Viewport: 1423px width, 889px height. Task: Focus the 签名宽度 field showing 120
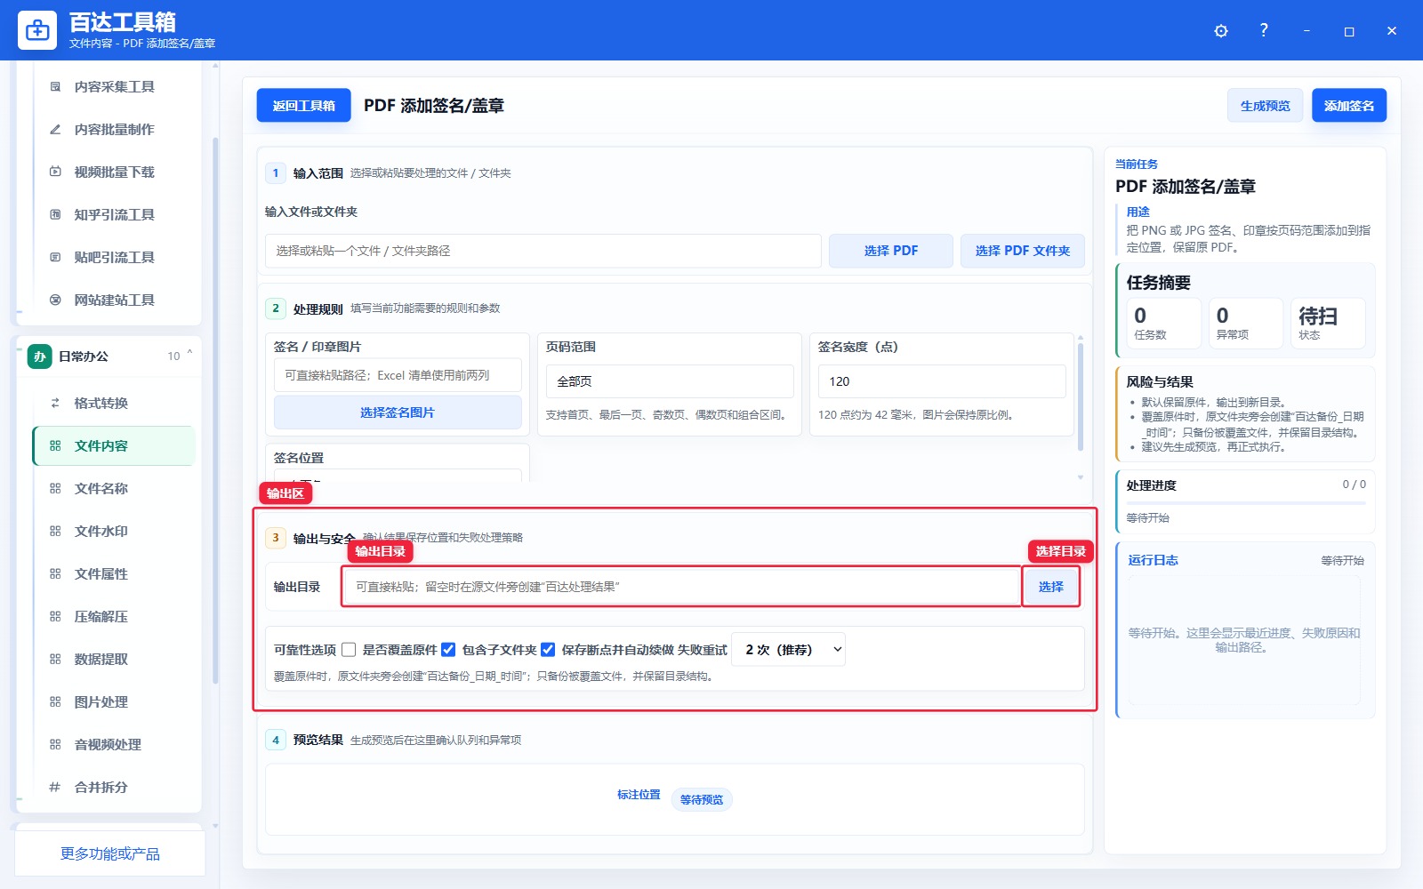pyautogui.click(x=942, y=381)
